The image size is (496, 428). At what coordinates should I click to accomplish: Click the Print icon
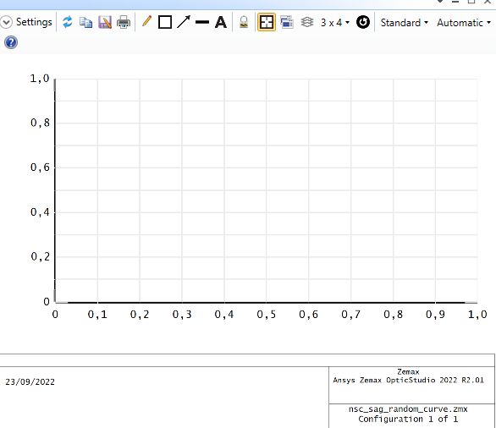point(124,23)
